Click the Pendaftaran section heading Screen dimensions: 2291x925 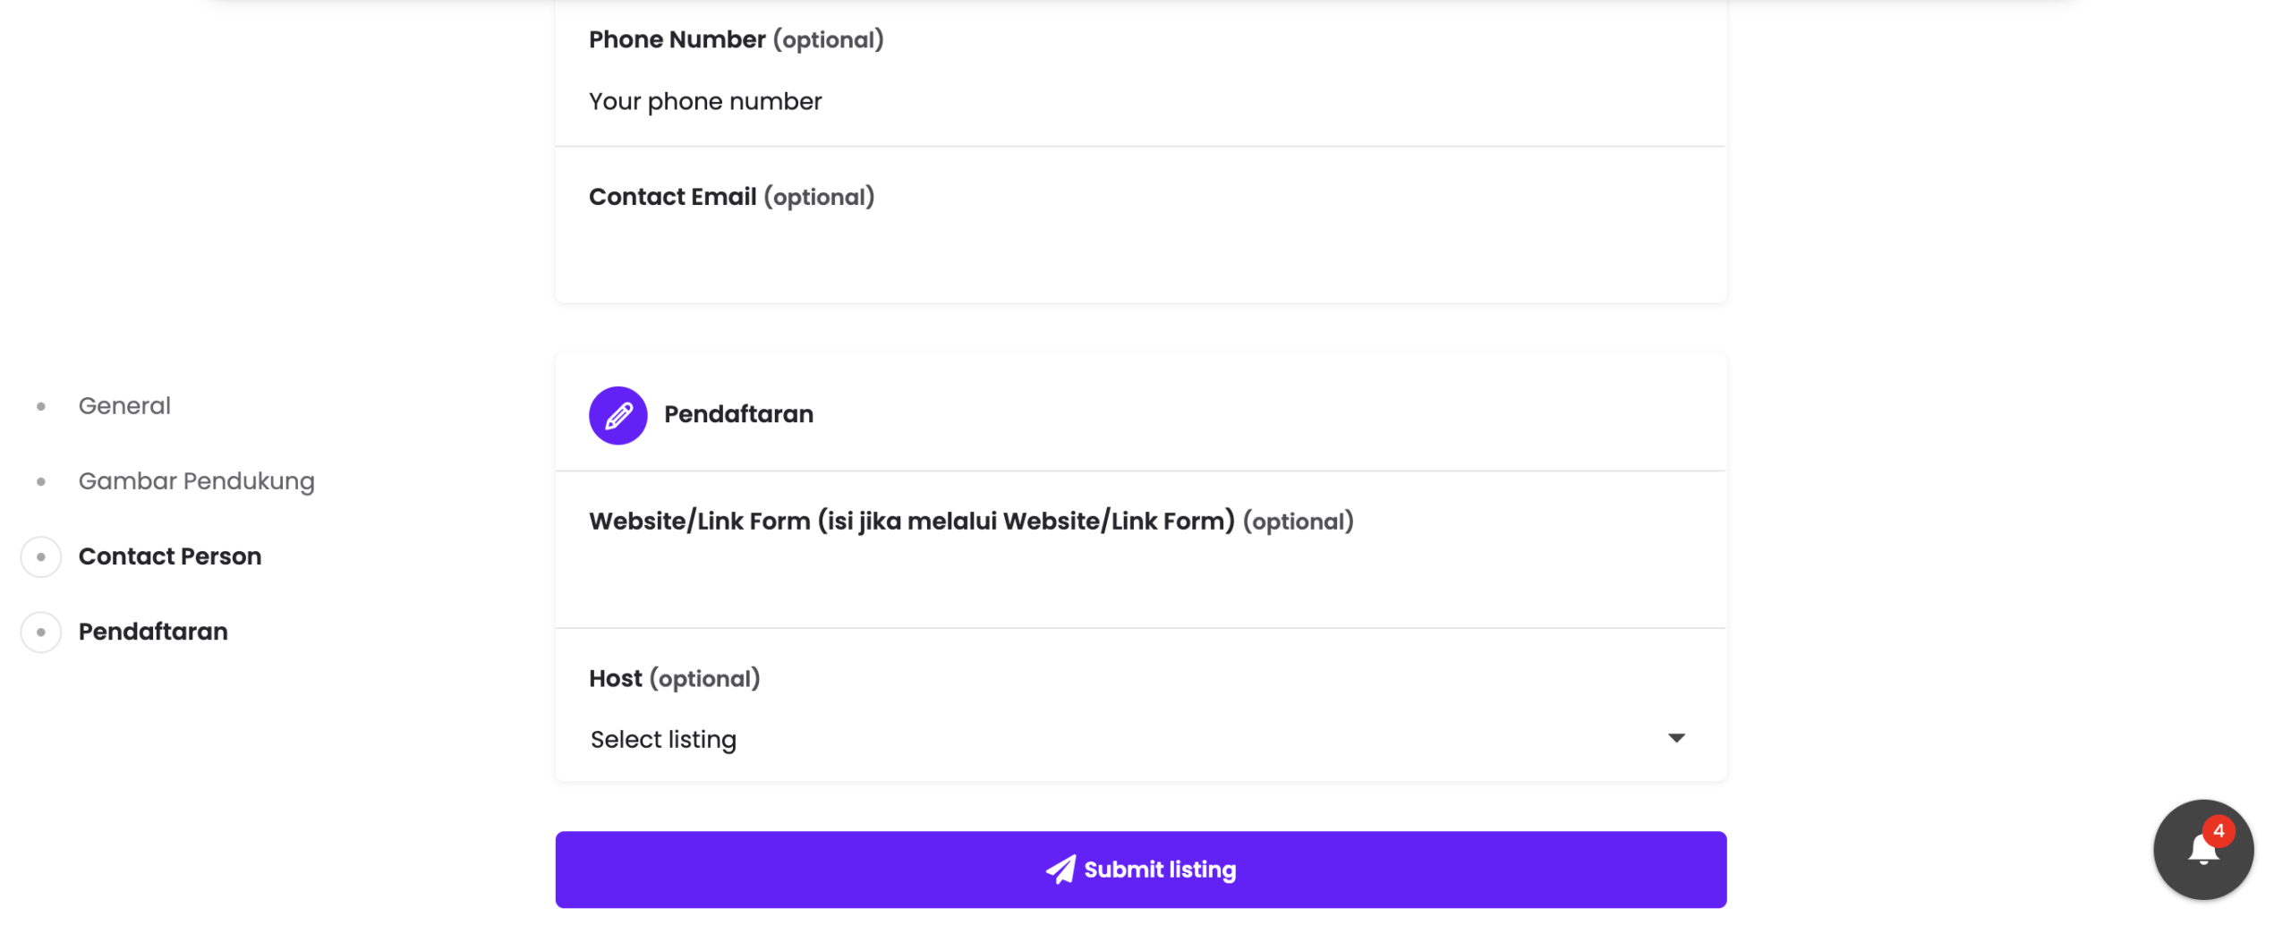click(738, 414)
